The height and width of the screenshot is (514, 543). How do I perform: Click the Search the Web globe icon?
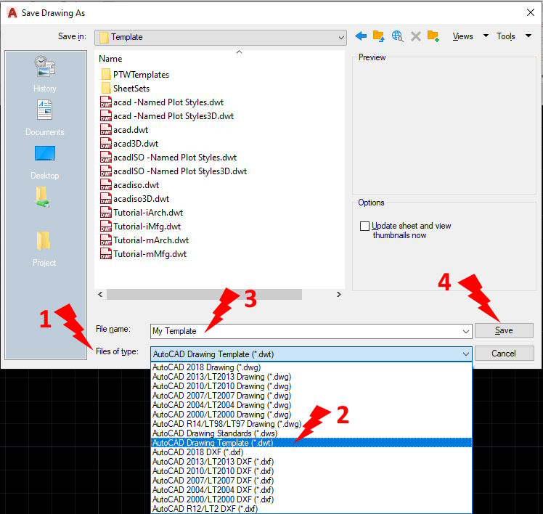397,36
